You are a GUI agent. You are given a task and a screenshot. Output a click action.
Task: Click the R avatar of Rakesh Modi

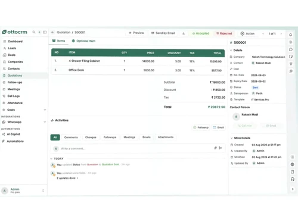coord(236,117)
